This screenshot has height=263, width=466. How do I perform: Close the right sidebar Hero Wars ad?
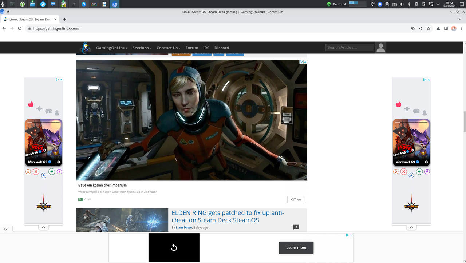(429, 80)
